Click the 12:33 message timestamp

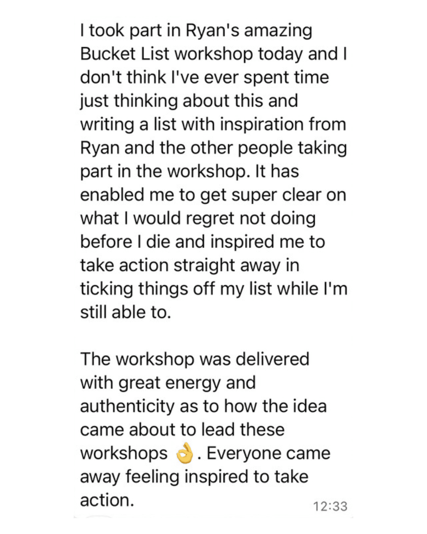coord(330,506)
